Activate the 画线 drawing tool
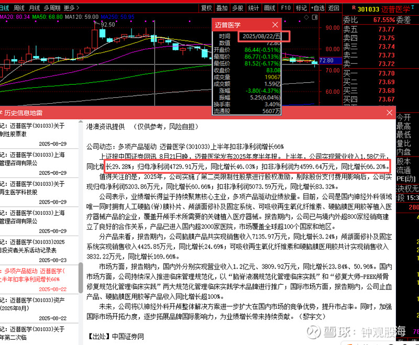 [269, 8]
